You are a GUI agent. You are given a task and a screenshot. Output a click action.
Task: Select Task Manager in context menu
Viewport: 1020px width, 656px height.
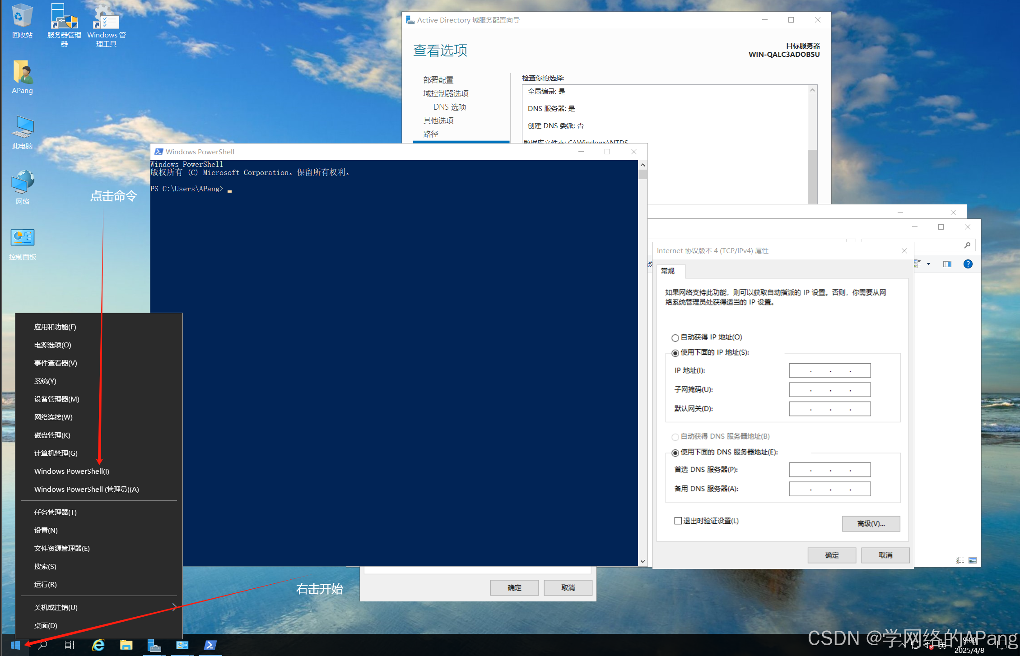click(x=56, y=512)
